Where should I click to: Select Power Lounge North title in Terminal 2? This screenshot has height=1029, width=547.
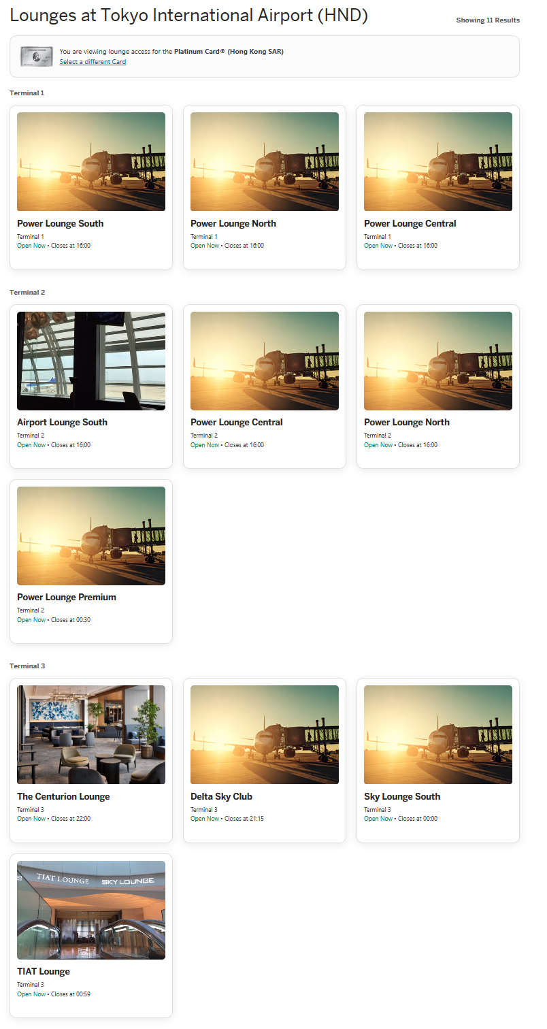pyautogui.click(x=407, y=422)
